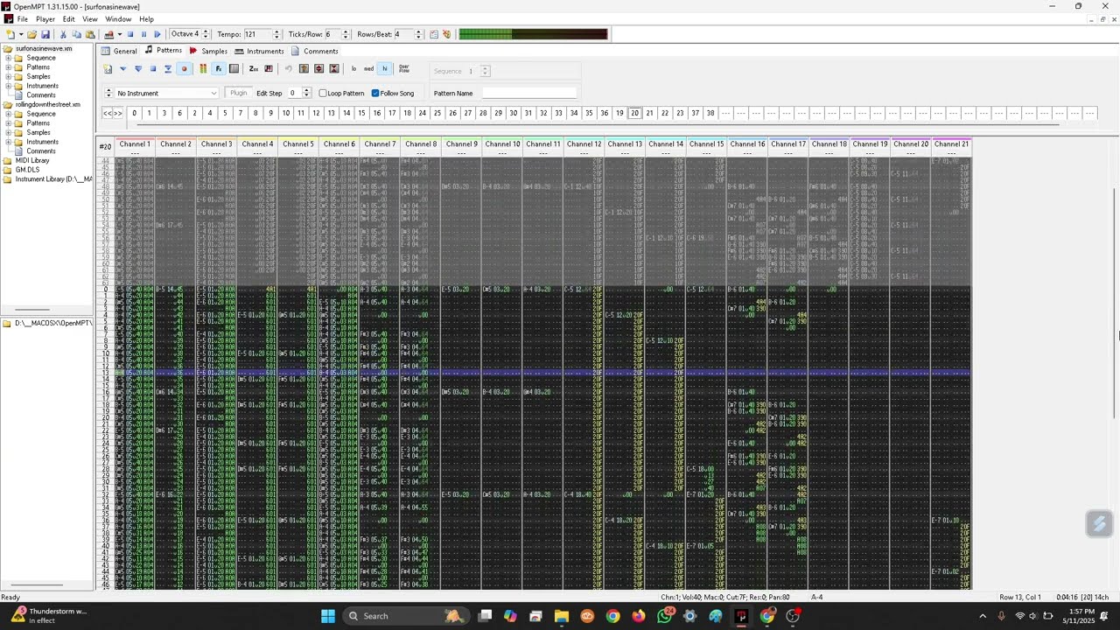Expand Patterns under rollingdownthestreet.xm
1120x630 pixels.
pyautogui.click(x=9, y=123)
